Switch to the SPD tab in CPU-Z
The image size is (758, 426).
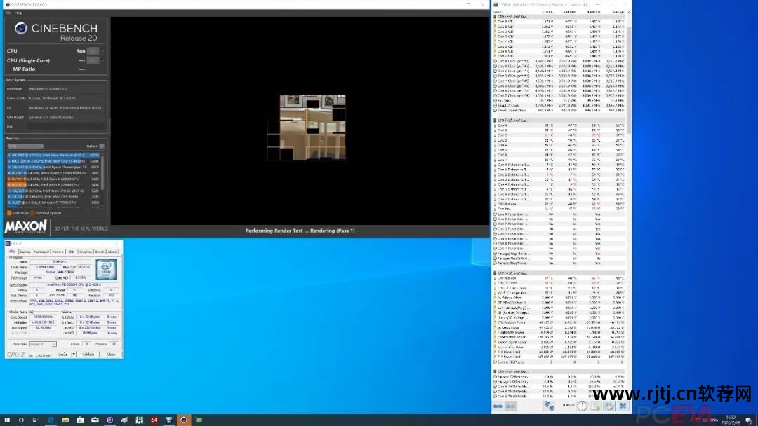click(72, 252)
